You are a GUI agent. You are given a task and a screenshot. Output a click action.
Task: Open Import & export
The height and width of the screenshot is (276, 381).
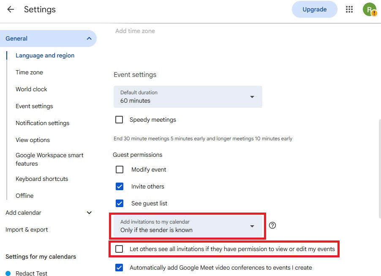coord(27,230)
